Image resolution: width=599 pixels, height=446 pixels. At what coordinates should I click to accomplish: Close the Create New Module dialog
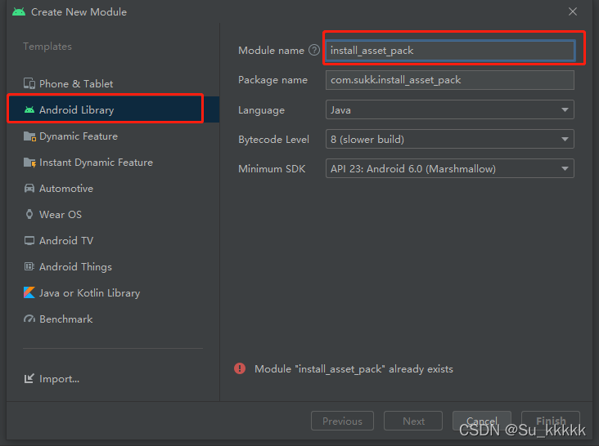coord(573,11)
